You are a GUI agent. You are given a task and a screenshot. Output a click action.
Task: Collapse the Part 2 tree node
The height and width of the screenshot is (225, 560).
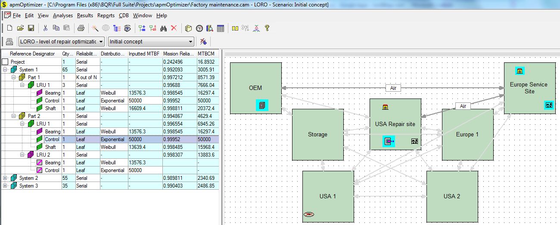click(14, 116)
